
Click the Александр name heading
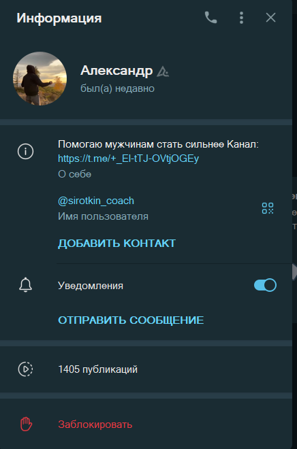[116, 71]
